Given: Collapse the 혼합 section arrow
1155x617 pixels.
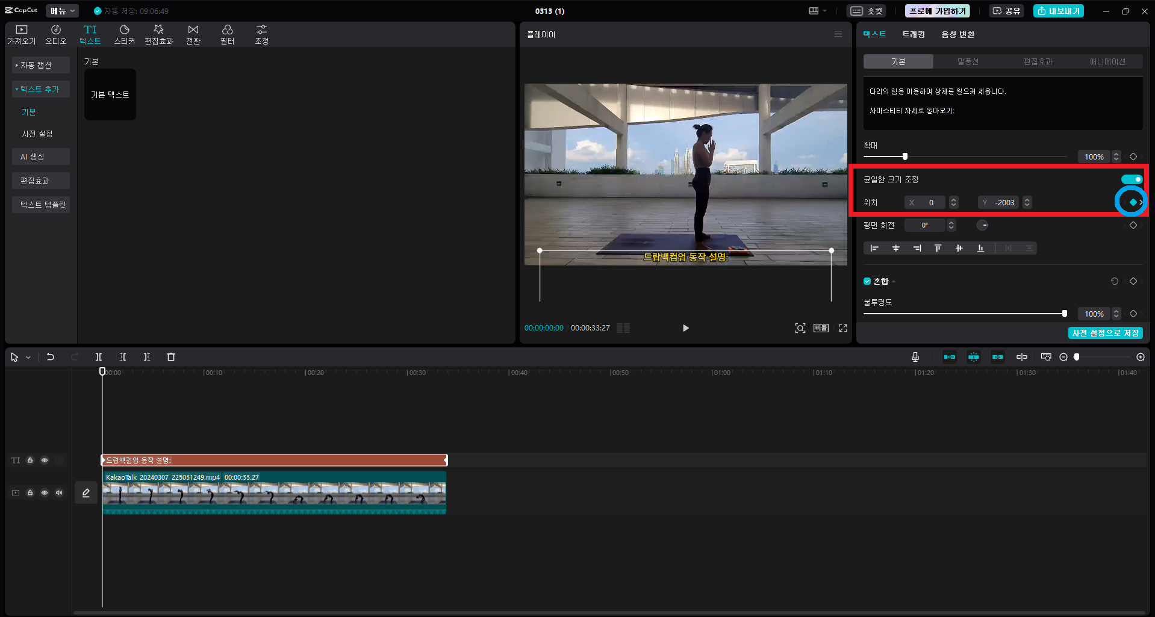Looking at the screenshot, I should [x=894, y=282].
